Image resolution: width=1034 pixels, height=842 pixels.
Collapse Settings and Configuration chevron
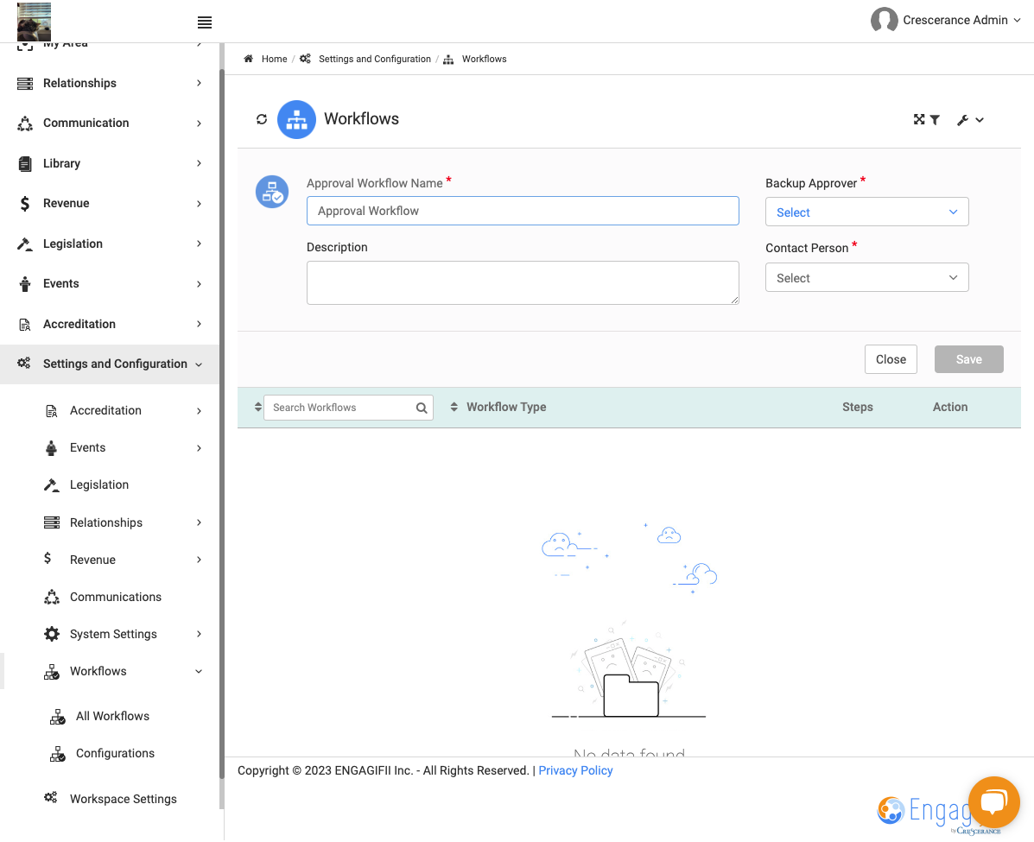(x=199, y=364)
